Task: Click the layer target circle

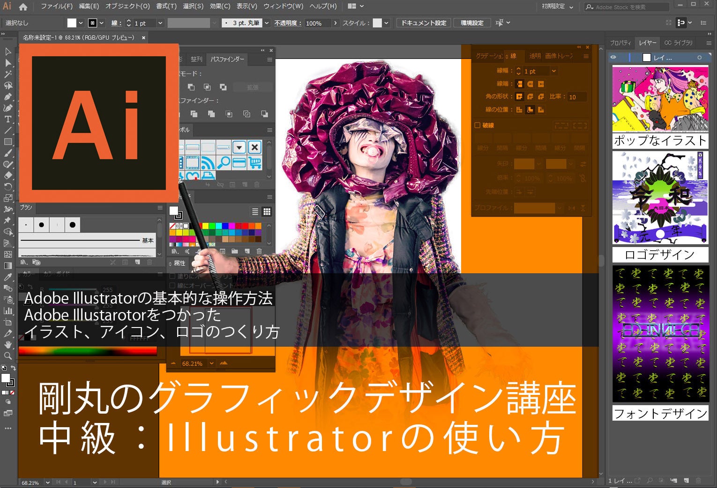Action: pos(700,58)
